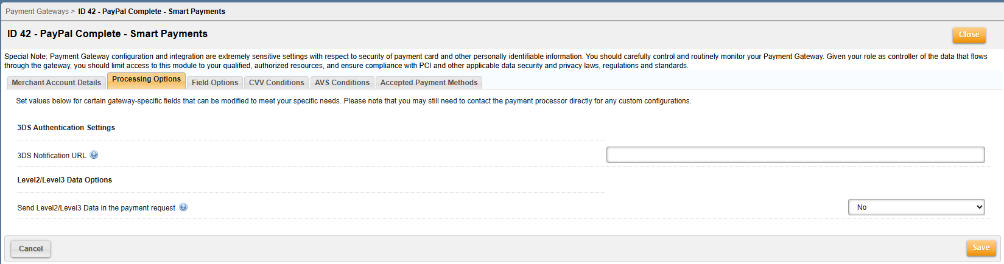Image resolution: width=1004 pixels, height=264 pixels.
Task: Open the AVS Conditions tab
Action: click(x=342, y=83)
